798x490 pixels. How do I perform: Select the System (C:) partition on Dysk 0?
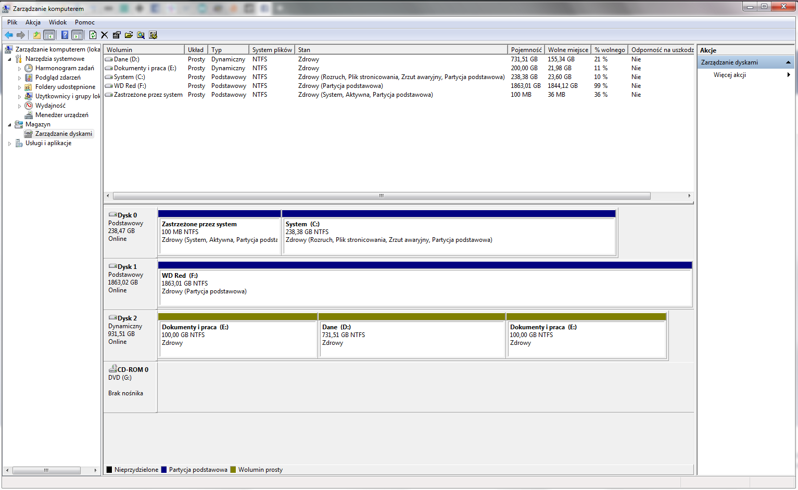[449, 233]
